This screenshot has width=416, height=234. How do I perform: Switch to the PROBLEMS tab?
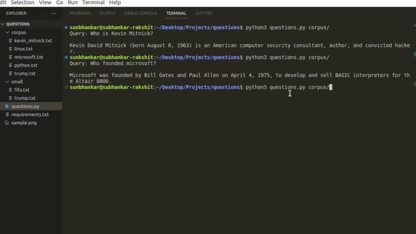coord(80,13)
